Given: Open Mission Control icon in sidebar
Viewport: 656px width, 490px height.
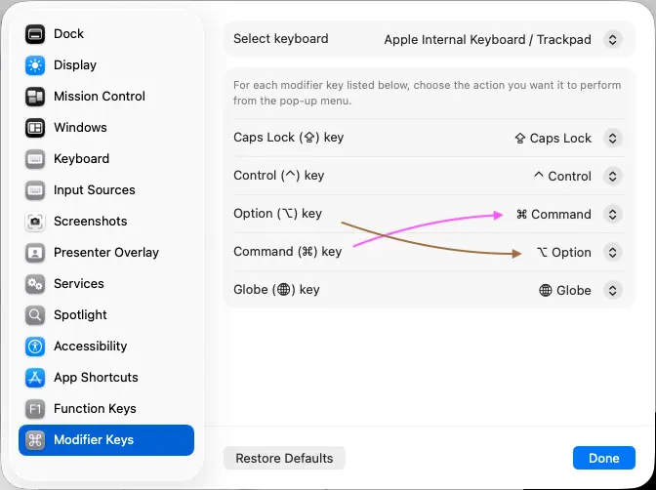Looking at the screenshot, I should (x=35, y=97).
